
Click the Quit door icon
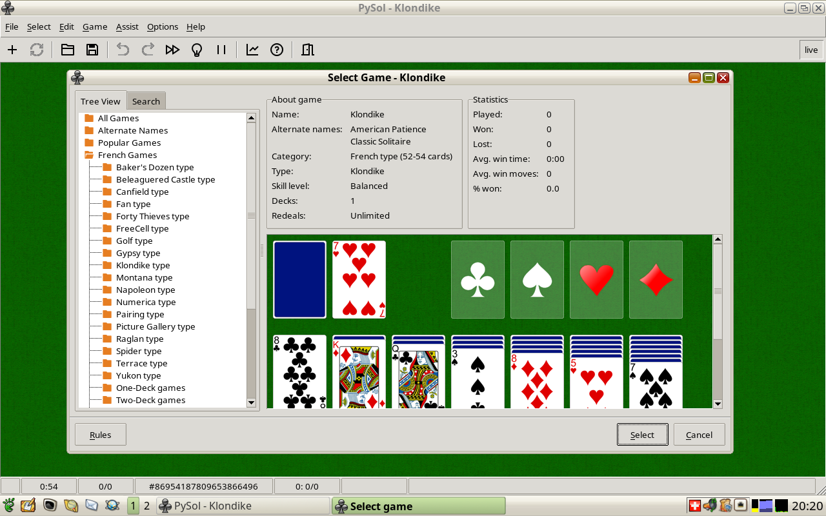pos(308,50)
